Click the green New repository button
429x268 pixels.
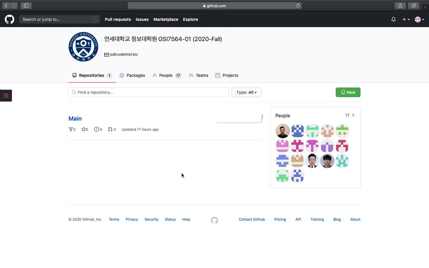(348, 92)
